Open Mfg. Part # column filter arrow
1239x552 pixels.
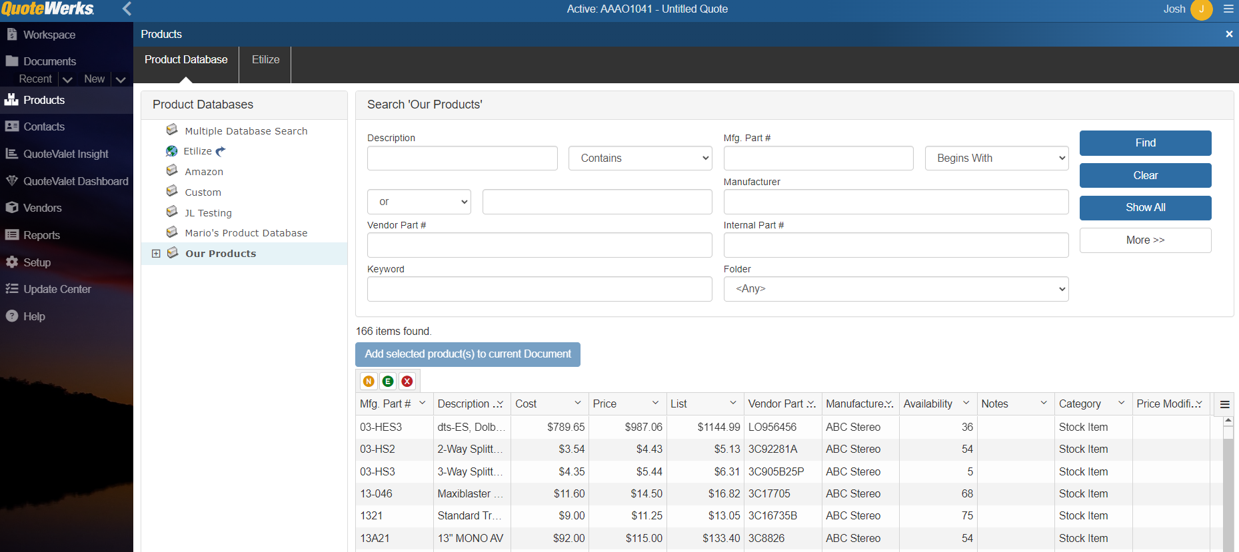point(423,403)
